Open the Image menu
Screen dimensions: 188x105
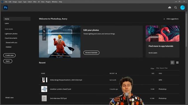(x=15, y=2)
